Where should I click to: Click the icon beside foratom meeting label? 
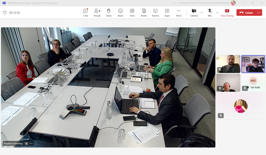coord(26,144)
